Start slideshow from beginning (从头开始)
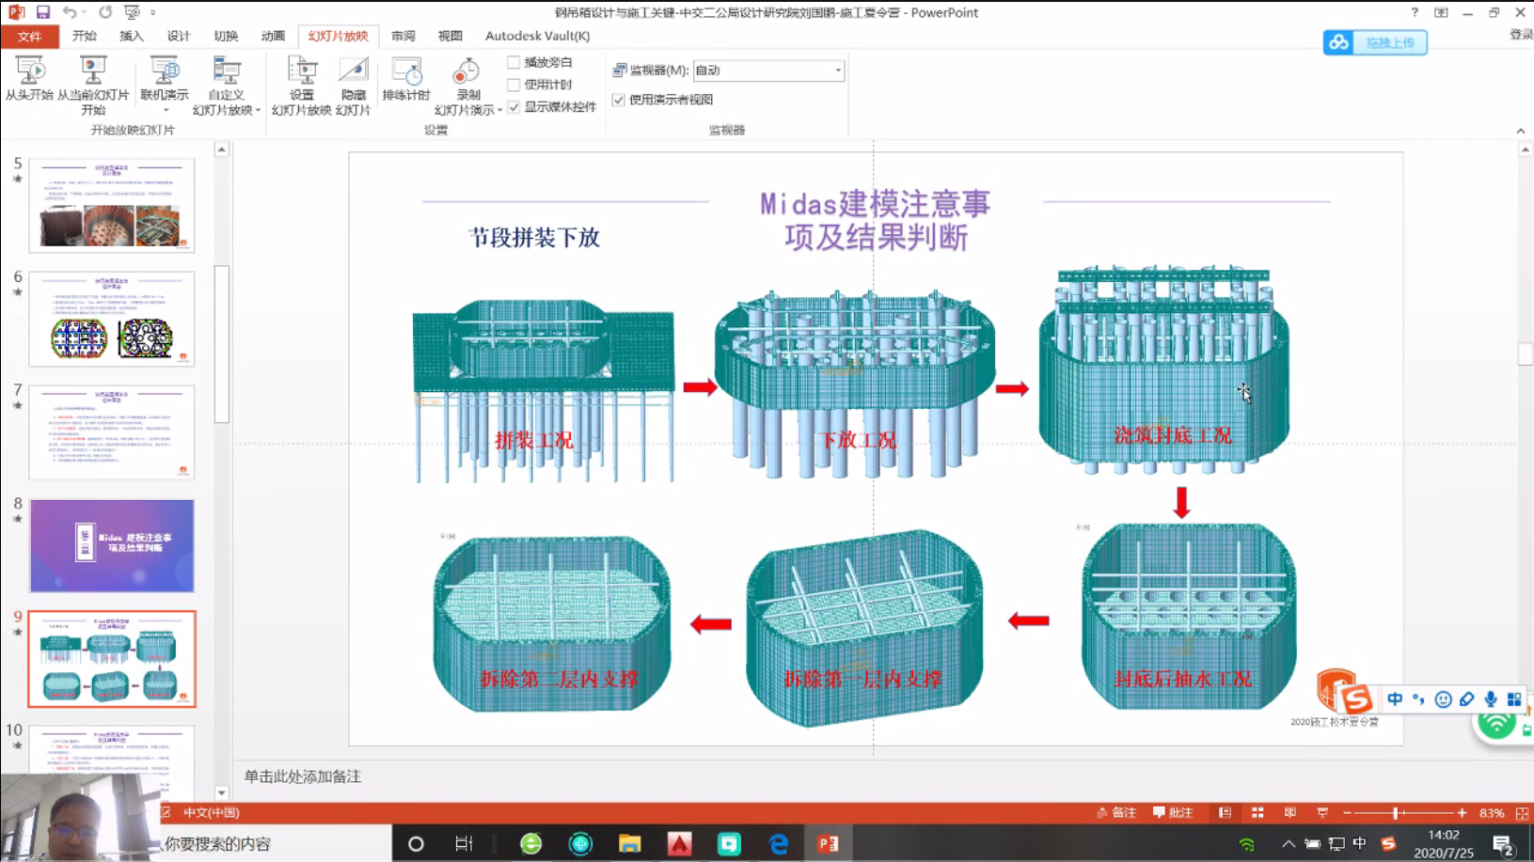 point(29,79)
